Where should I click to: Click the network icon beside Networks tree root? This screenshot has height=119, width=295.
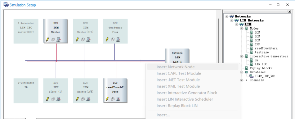(x=232, y=16)
